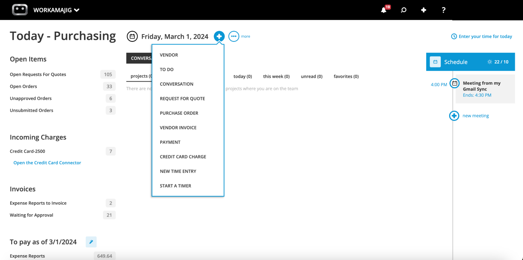Viewport: 523px width, 260px height.
Task: Click the plus icon in black header
Action: pos(424,10)
